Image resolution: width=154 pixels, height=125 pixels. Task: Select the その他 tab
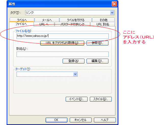(x=103, y=20)
